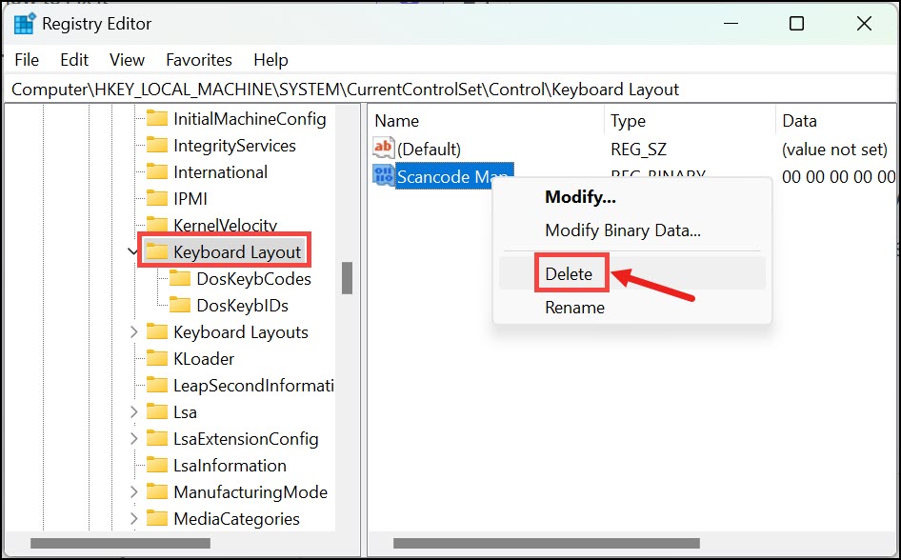Image resolution: width=901 pixels, height=560 pixels.
Task: Click the Name column header
Action: (486, 121)
